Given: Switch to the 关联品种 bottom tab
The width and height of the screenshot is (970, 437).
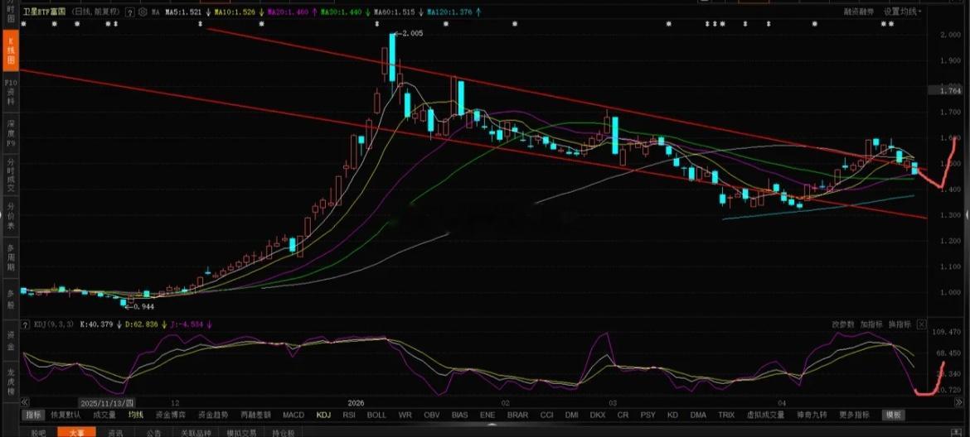Looking at the screenshot, I should (196, 433).
